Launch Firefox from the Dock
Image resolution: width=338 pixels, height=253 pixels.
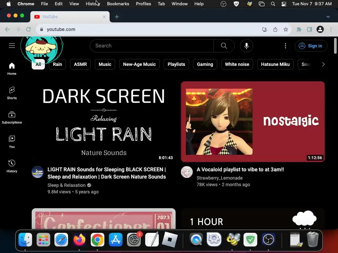pyautogui.click(x=79, y=239)
